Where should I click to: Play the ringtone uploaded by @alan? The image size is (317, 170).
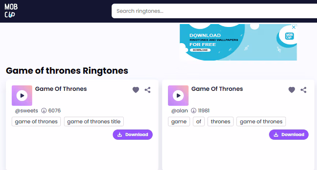click(178, 96)
